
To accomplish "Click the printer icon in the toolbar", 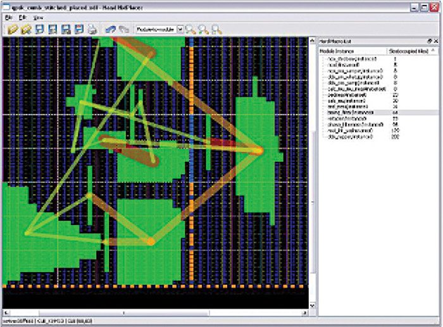I will tap(92, 29).
